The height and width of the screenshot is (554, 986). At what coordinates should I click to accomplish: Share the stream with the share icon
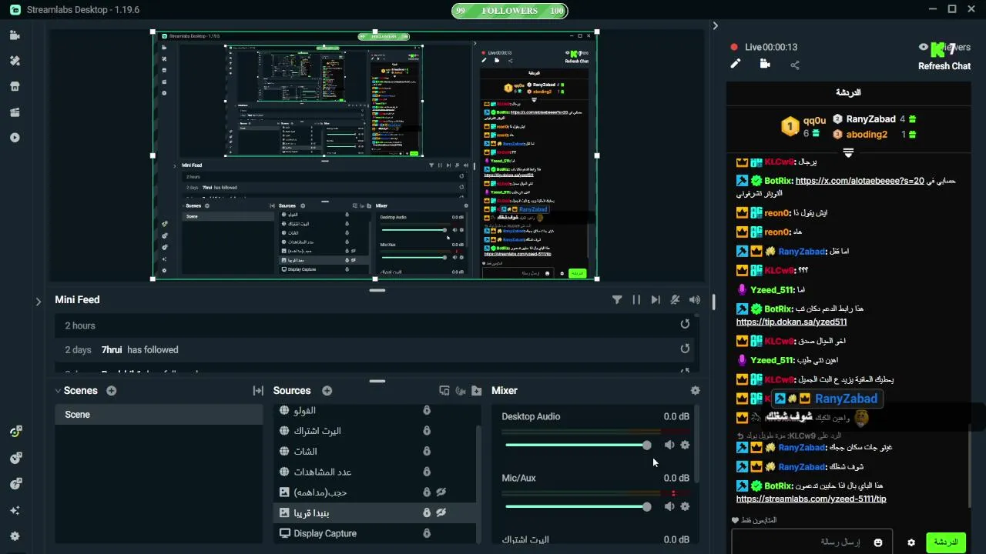click(795, 65)
